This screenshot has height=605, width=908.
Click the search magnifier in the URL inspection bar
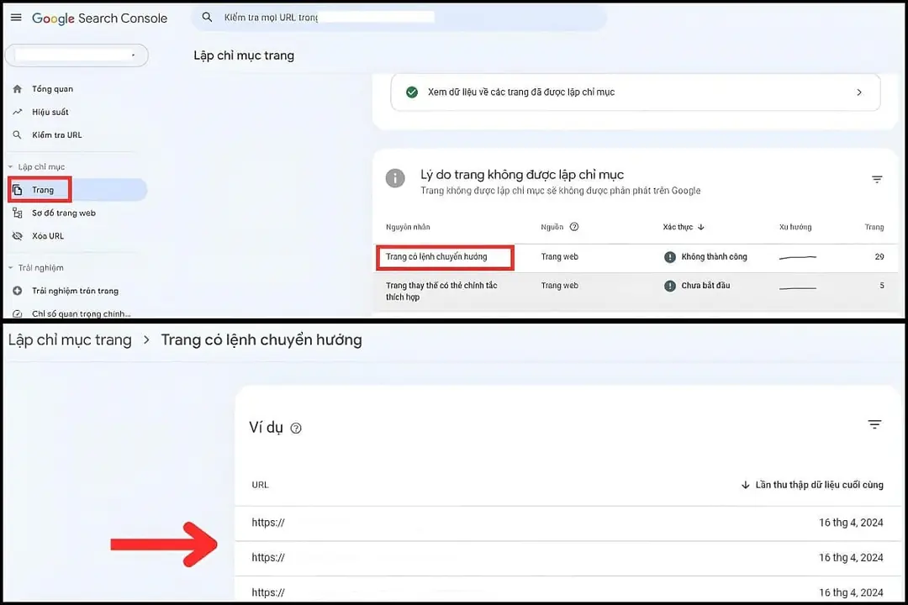[x=206, y=17]
